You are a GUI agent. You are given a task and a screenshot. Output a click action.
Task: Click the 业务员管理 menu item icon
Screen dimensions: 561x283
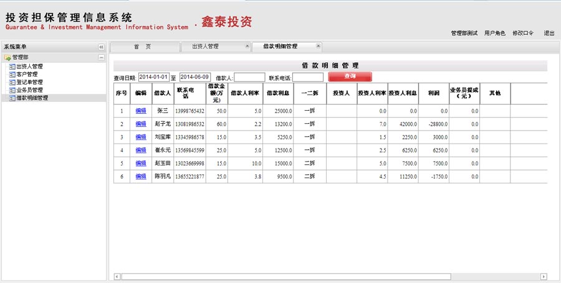12,90
